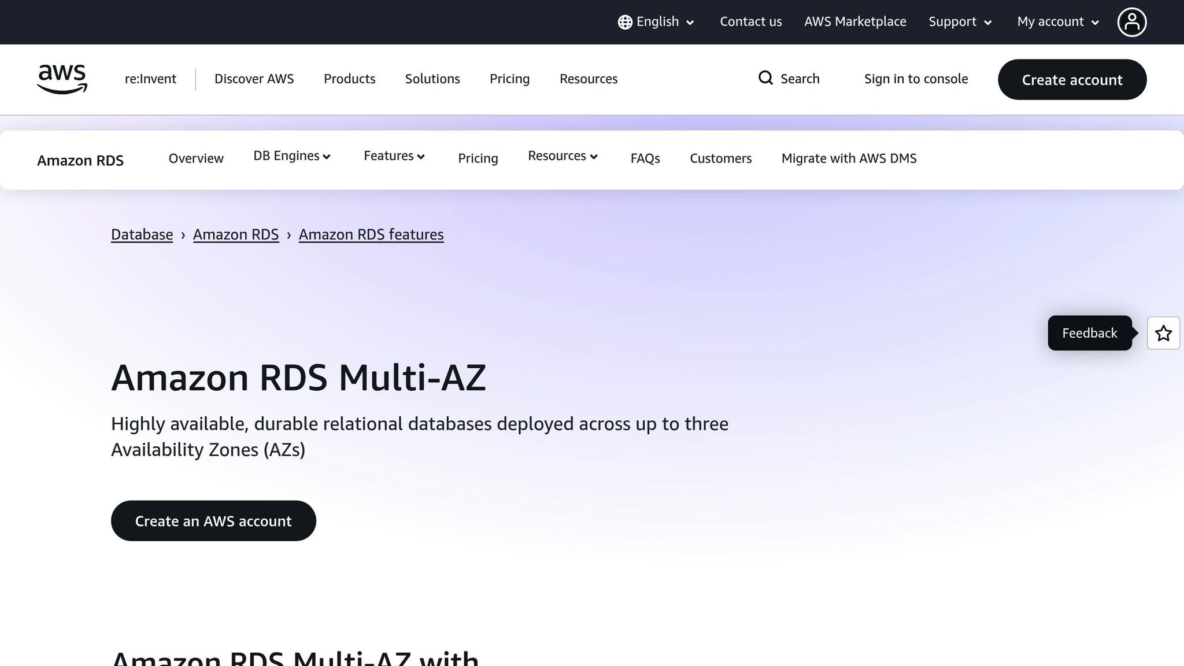Click the Search label text
Screen dimensions: 1184x666
(x=800, y=79)
